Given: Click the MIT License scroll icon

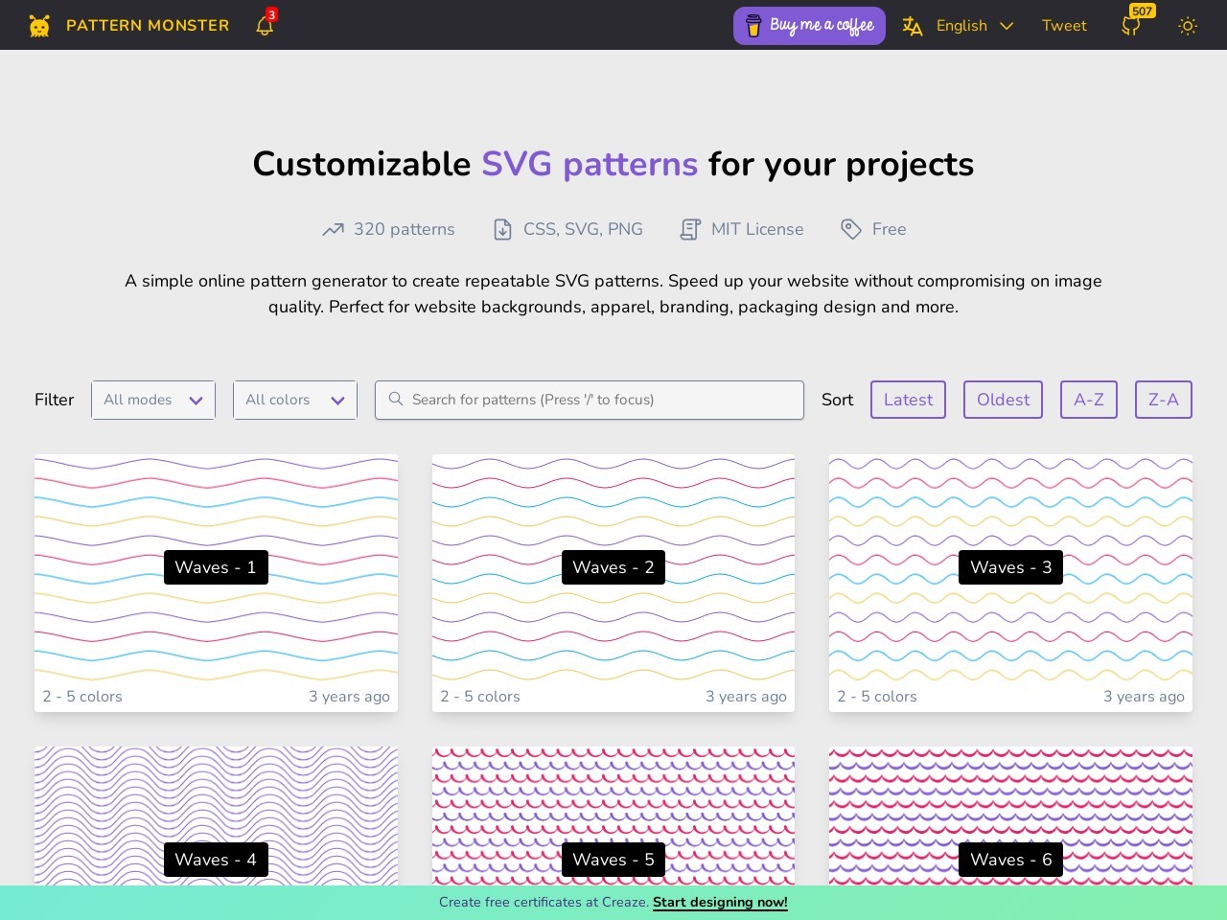Looking at the screenshot, I should (x=690, y=229).
